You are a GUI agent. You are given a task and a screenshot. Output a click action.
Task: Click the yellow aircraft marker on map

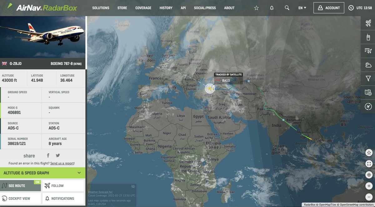click(210, 89)
